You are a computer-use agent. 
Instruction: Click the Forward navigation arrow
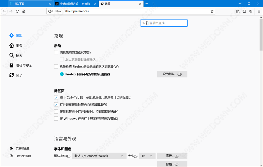pyautogui.click(x=11, y=11)
